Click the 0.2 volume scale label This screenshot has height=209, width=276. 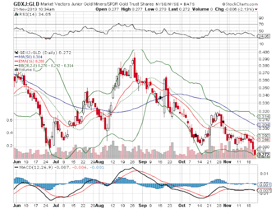click(x=9, y=146)
